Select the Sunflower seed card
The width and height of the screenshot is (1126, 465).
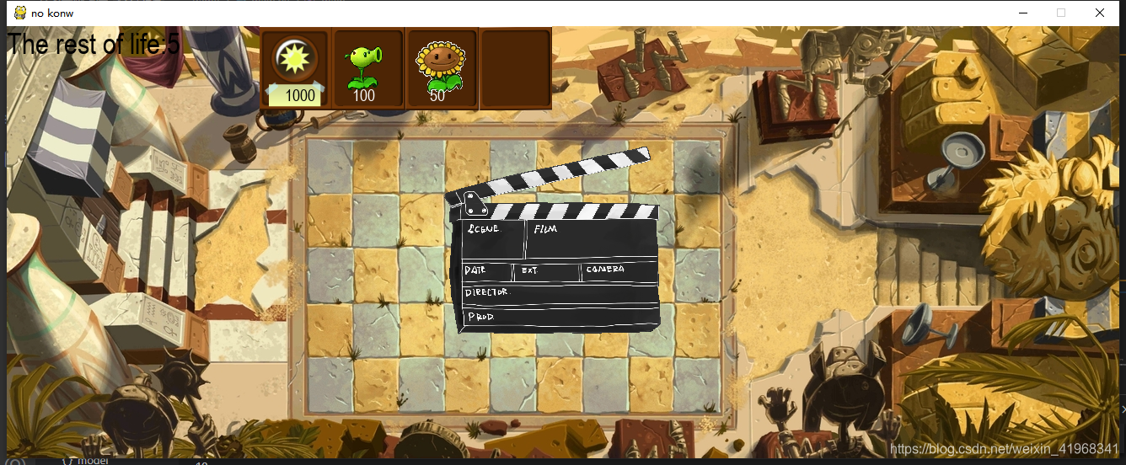[x=442, y=68]
